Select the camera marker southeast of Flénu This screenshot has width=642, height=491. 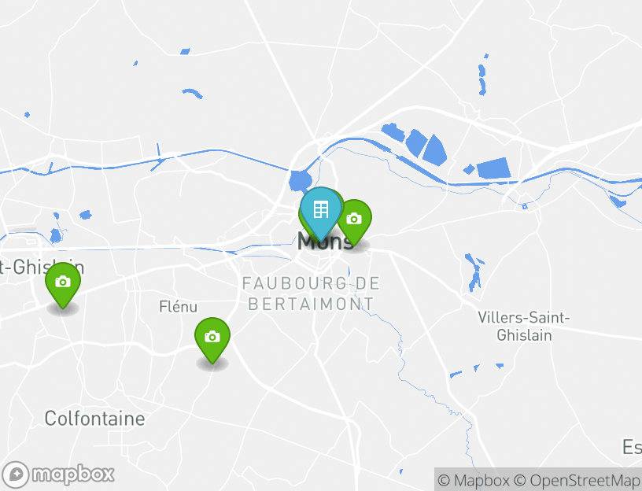(x=212, y=339)
